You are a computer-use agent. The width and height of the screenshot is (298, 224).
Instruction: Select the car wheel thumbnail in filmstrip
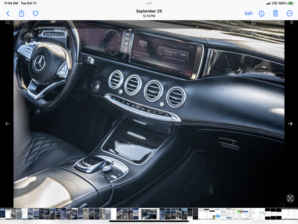pos(125,214)
